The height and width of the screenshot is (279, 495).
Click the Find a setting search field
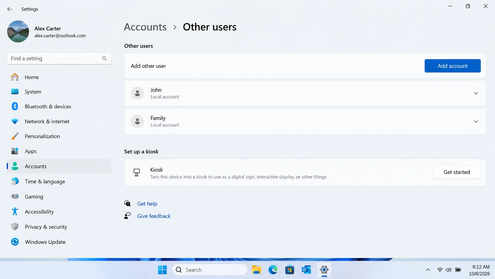pyautogui.click(x=59, y=58)
